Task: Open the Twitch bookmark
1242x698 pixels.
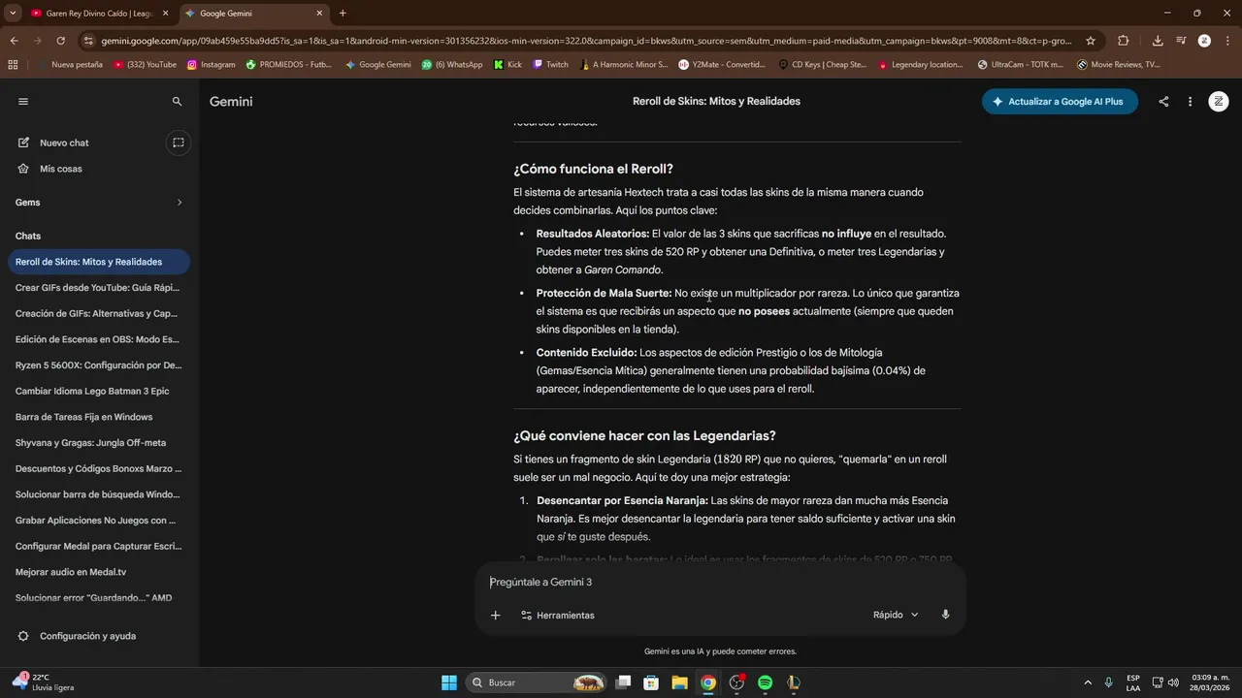Action: (x=551, y=65)
